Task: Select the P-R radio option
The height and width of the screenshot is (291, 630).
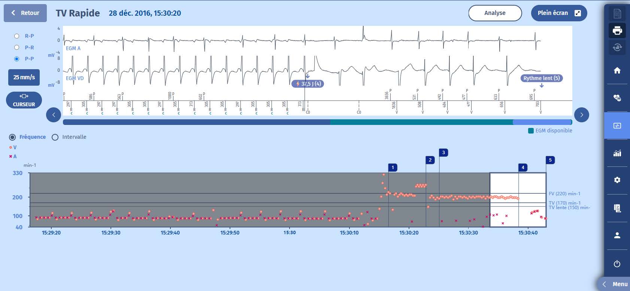Action: (16, 48)
